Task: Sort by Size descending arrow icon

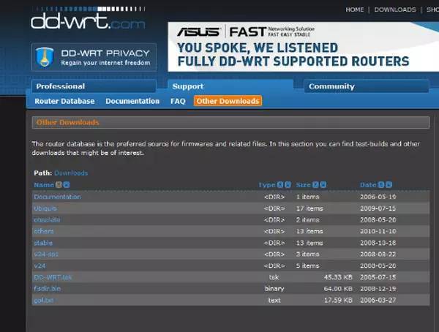Action: tap(323, 185)
